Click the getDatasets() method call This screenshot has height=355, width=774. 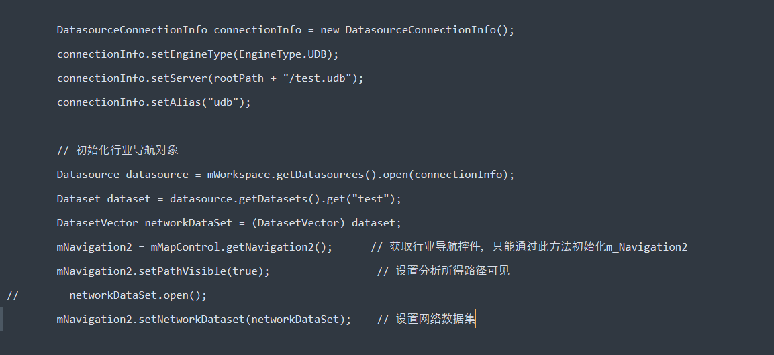tap(279, 199)
